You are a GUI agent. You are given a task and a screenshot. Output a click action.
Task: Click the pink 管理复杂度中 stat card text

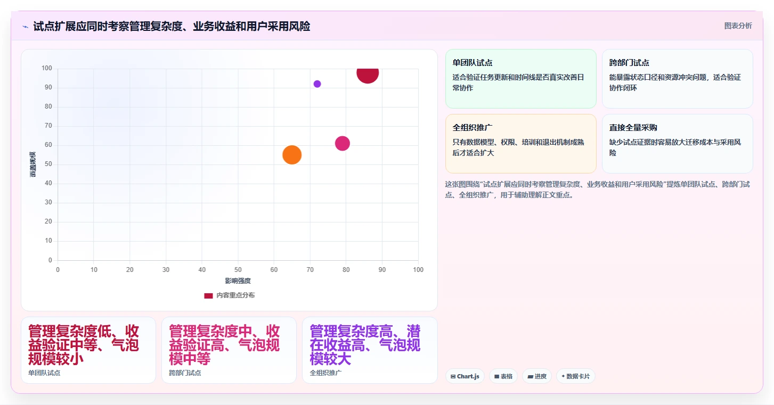point(224,345)
